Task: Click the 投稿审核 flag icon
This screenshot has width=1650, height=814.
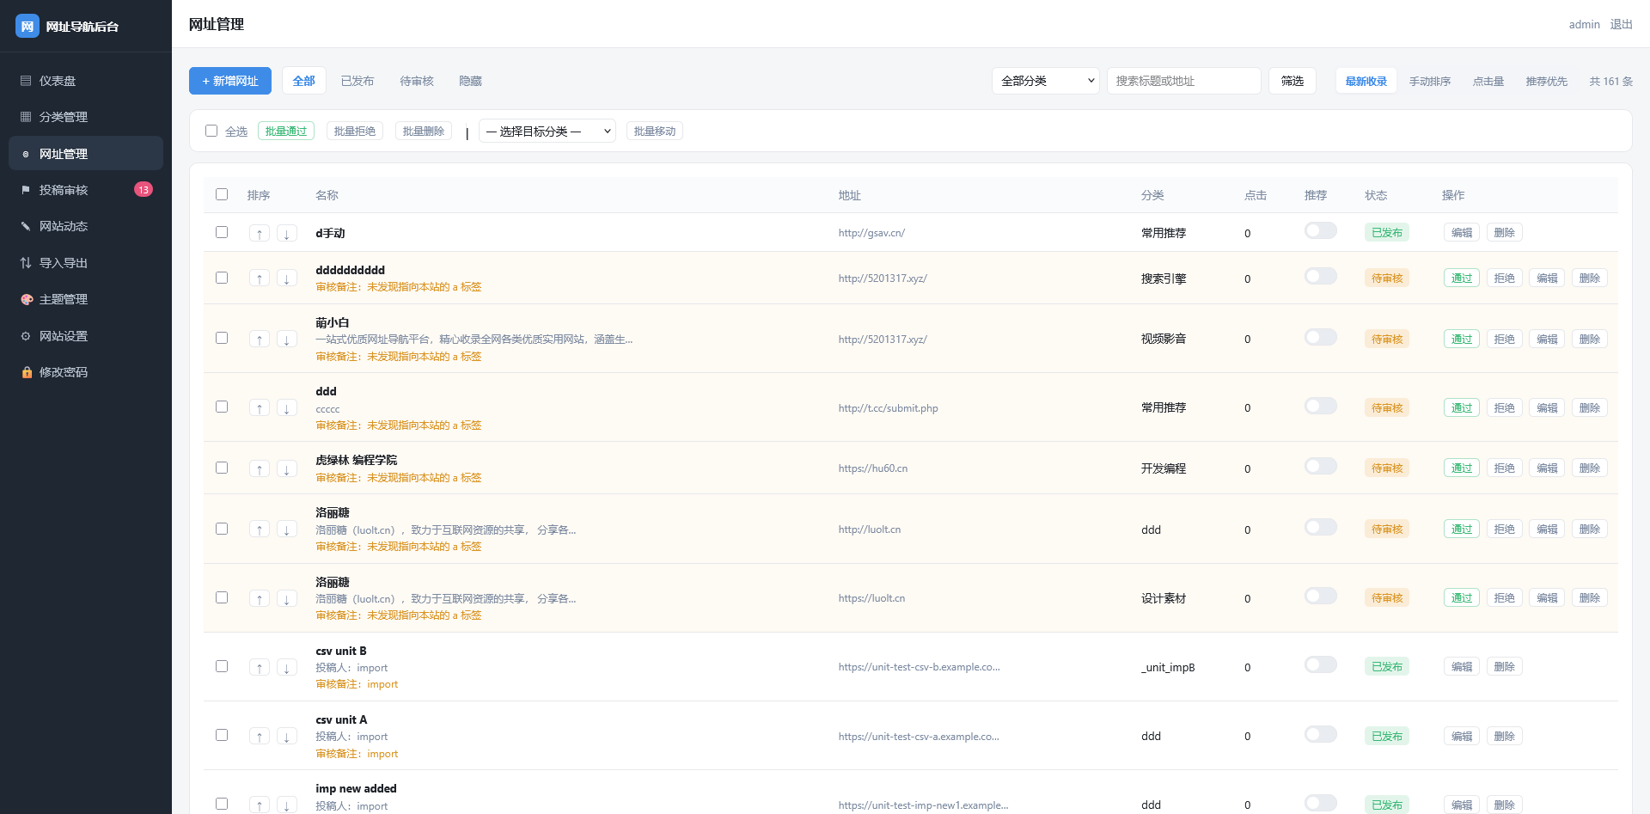Action: [26, 190]
